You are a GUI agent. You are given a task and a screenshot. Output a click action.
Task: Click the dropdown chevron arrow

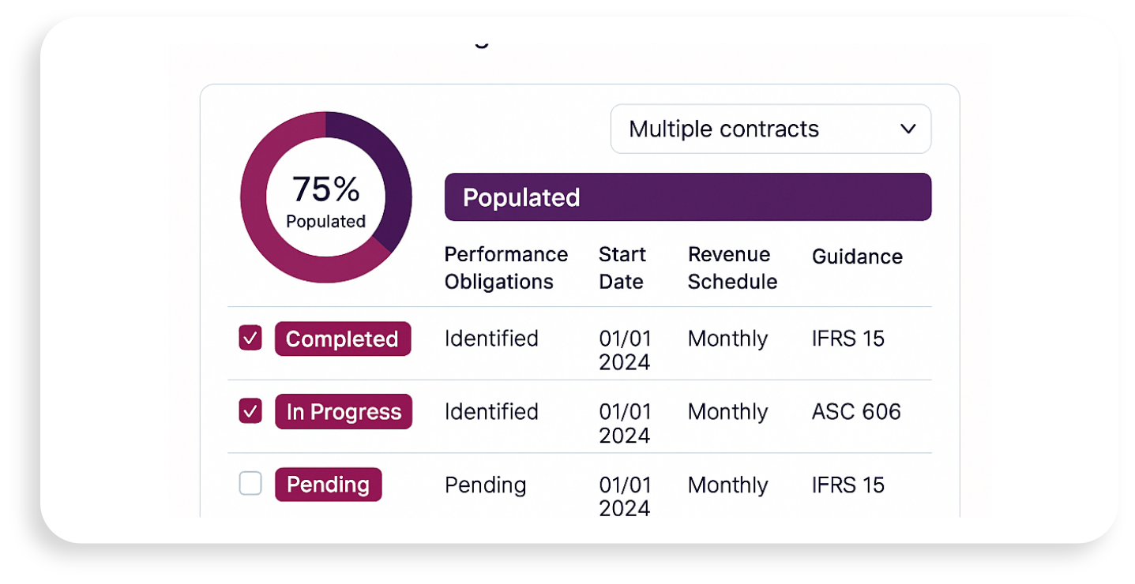(908, 129)
